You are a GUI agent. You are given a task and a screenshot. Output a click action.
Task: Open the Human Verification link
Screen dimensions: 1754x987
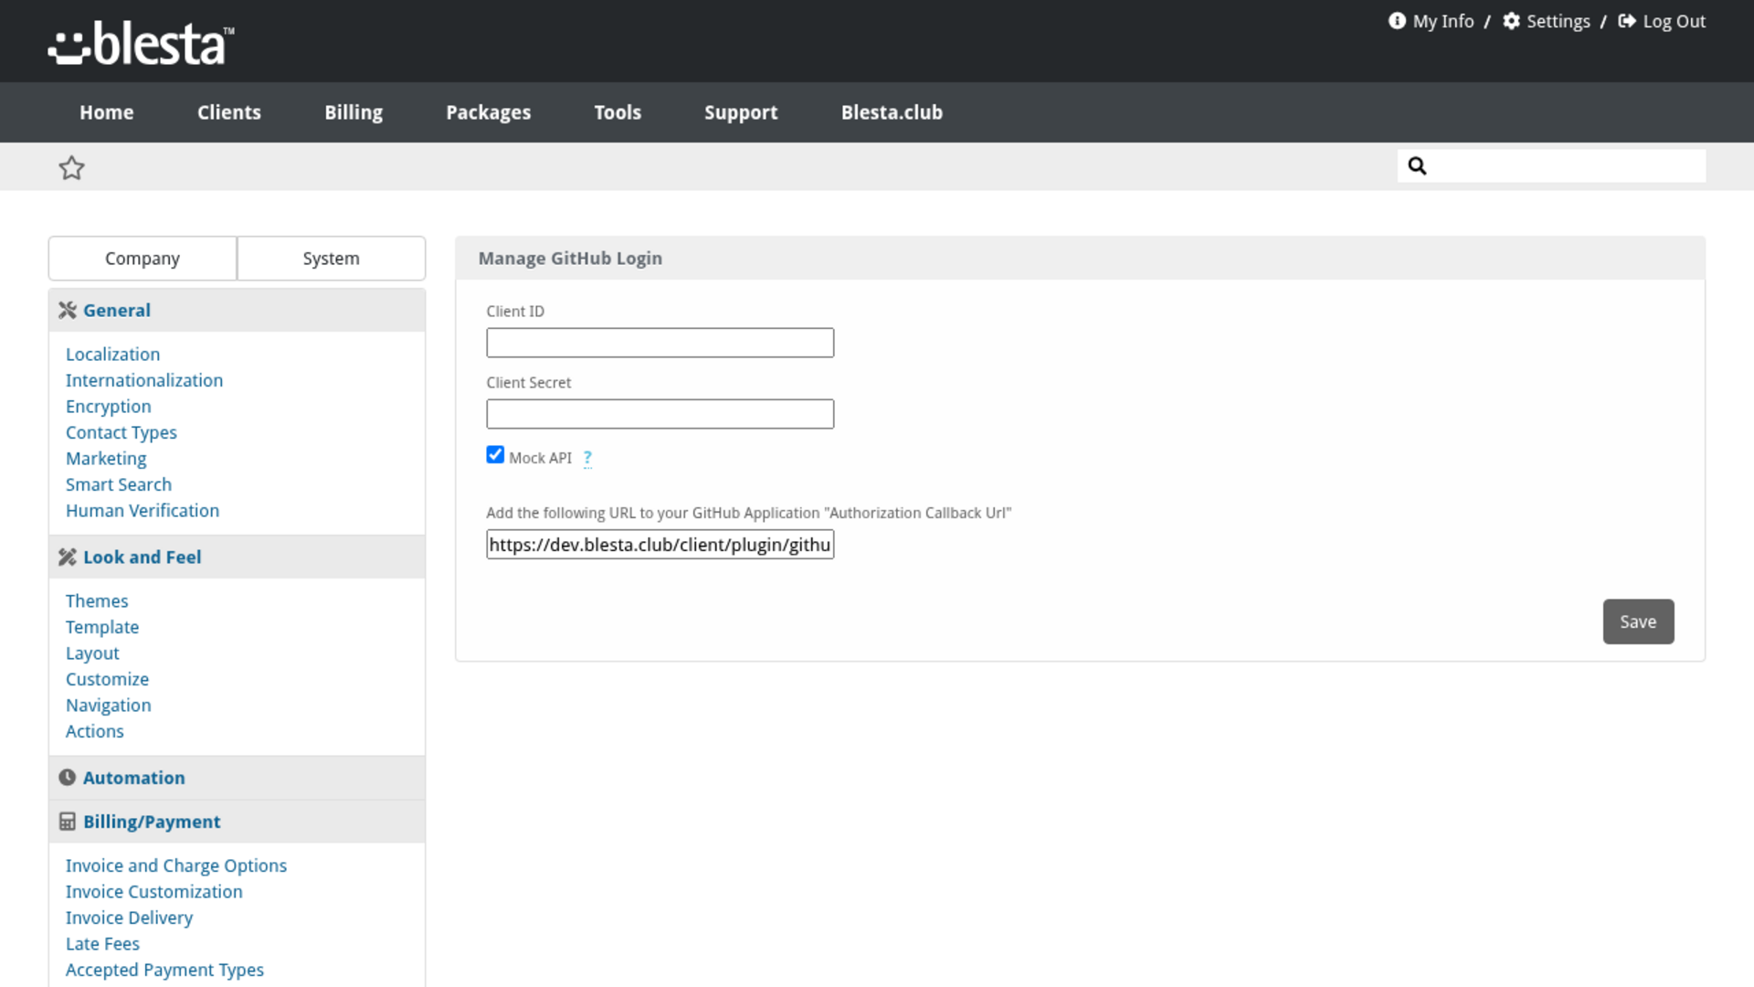coord(143,511)
